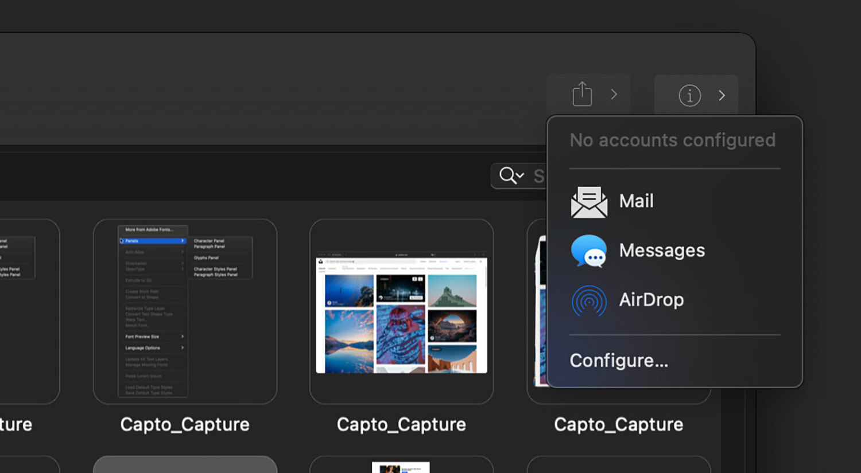861x473 pixels.
Task: Open Configure... in the share menu
Action: coord(619,361)
